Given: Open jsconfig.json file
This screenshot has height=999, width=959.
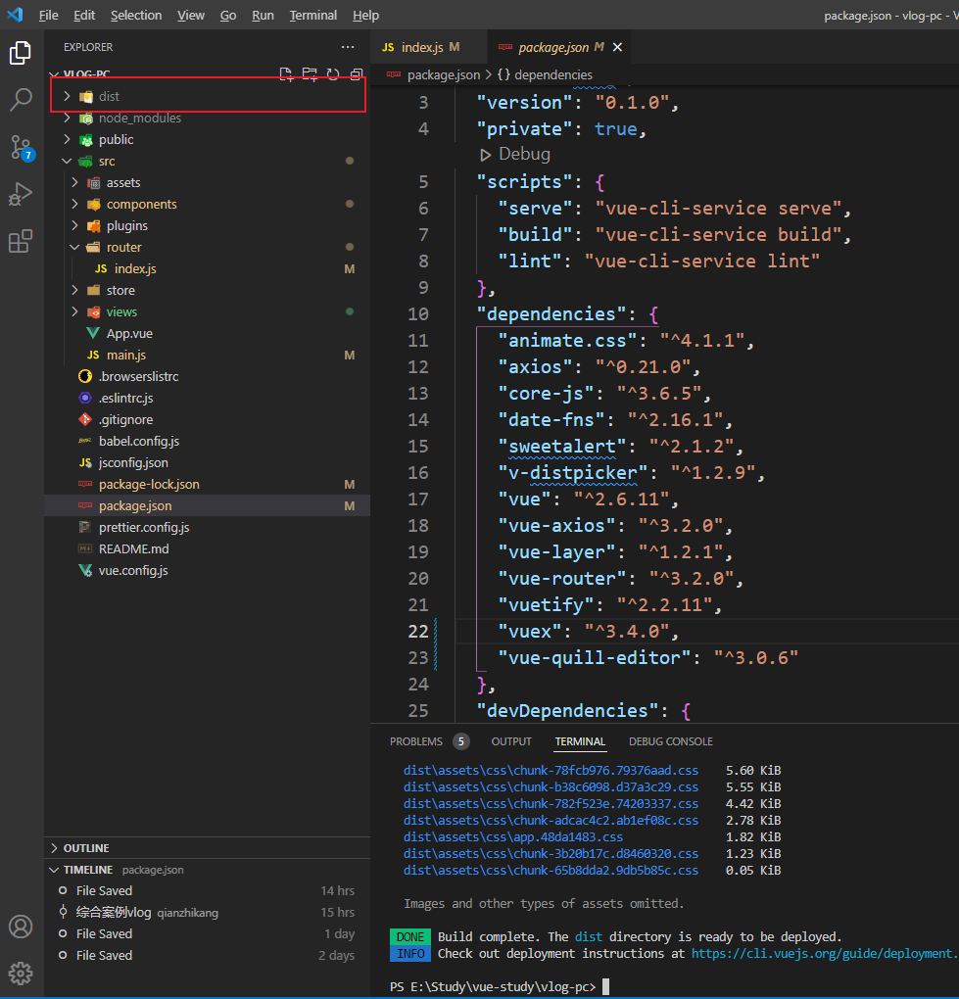Looking at the screenshot, I should [207, 463].
